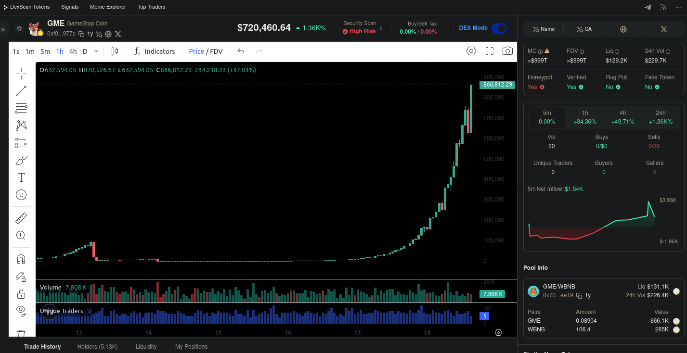The height and width of the screenshot is (353, 687).
Task: Switch to the Holders (5.13K) tab
Action: pos(97,347)
